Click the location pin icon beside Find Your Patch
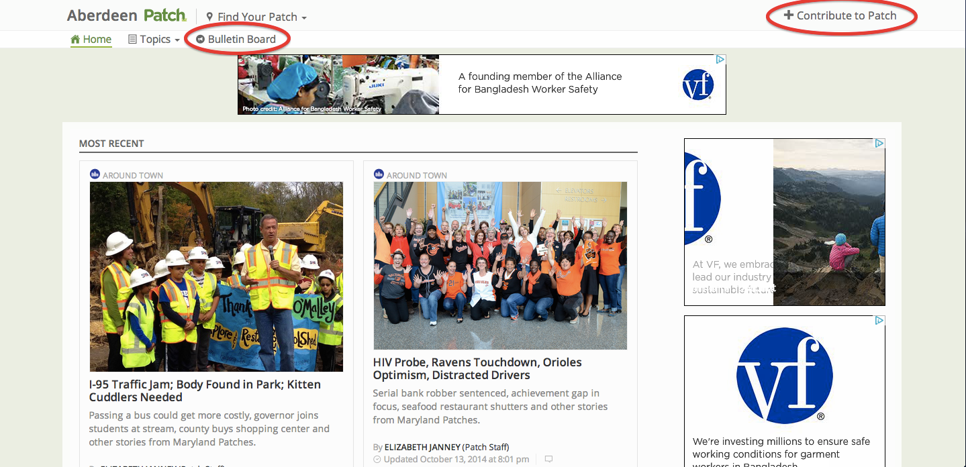 coord(209,17)
